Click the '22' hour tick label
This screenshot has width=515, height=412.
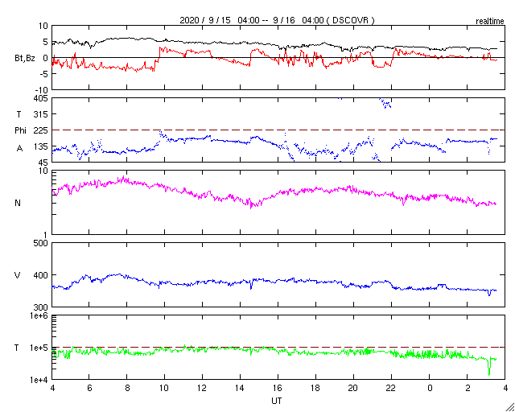(392, 388)
